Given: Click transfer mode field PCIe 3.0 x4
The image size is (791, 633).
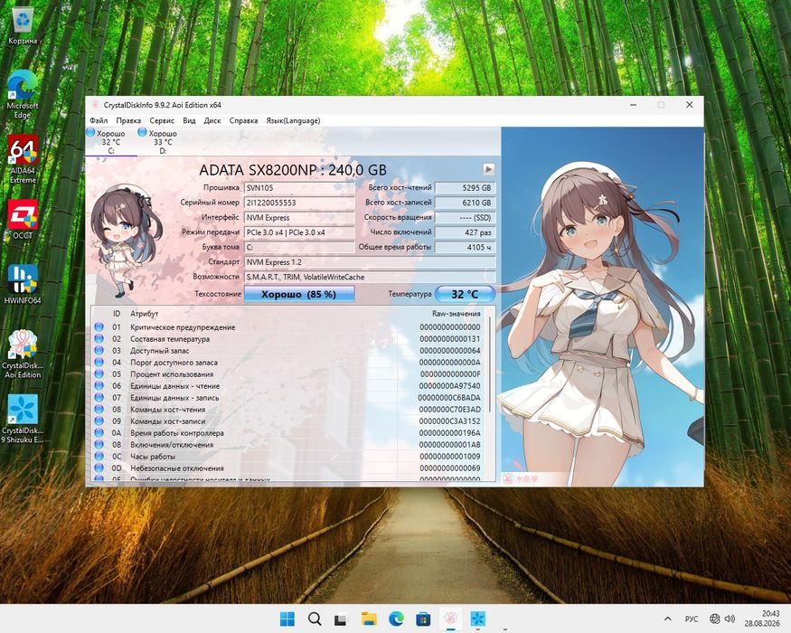Looking at the screenshot, I should tap(299, 232).
